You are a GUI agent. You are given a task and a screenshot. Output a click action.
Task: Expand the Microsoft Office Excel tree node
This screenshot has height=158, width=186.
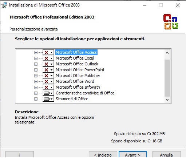pos(36,58)
